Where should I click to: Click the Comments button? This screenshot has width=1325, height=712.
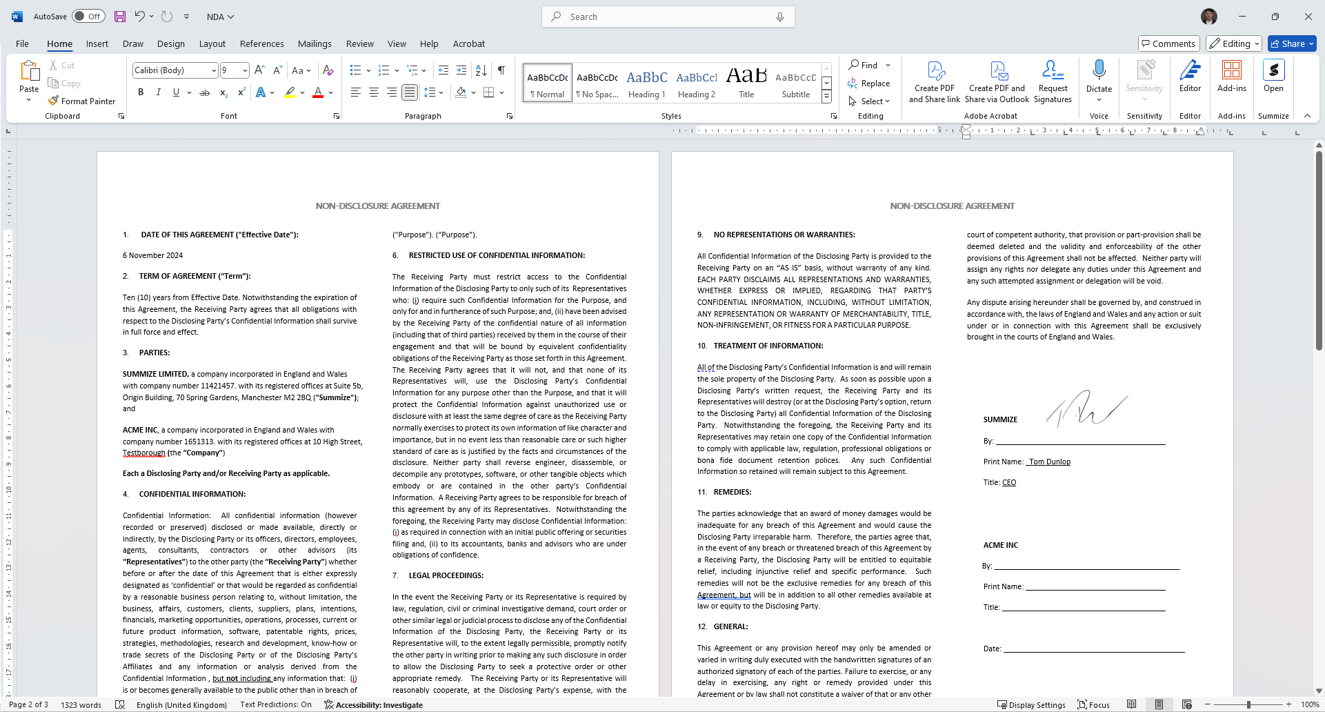click(1168, 43)
